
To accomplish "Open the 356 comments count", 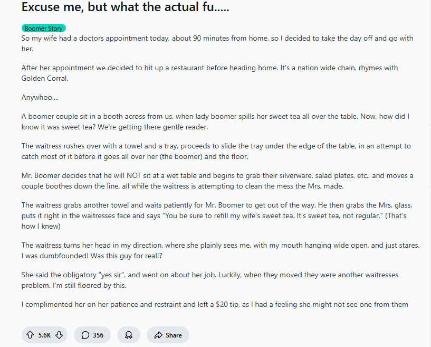I will coord(98,335).
